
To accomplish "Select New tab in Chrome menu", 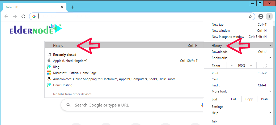I will [x=238, y=25].
